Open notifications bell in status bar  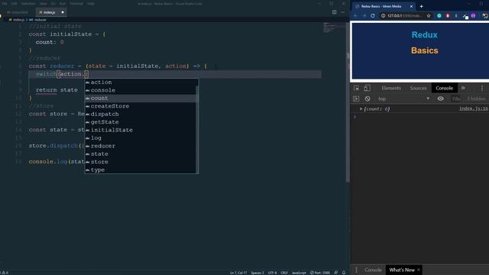tap(344, 273)
